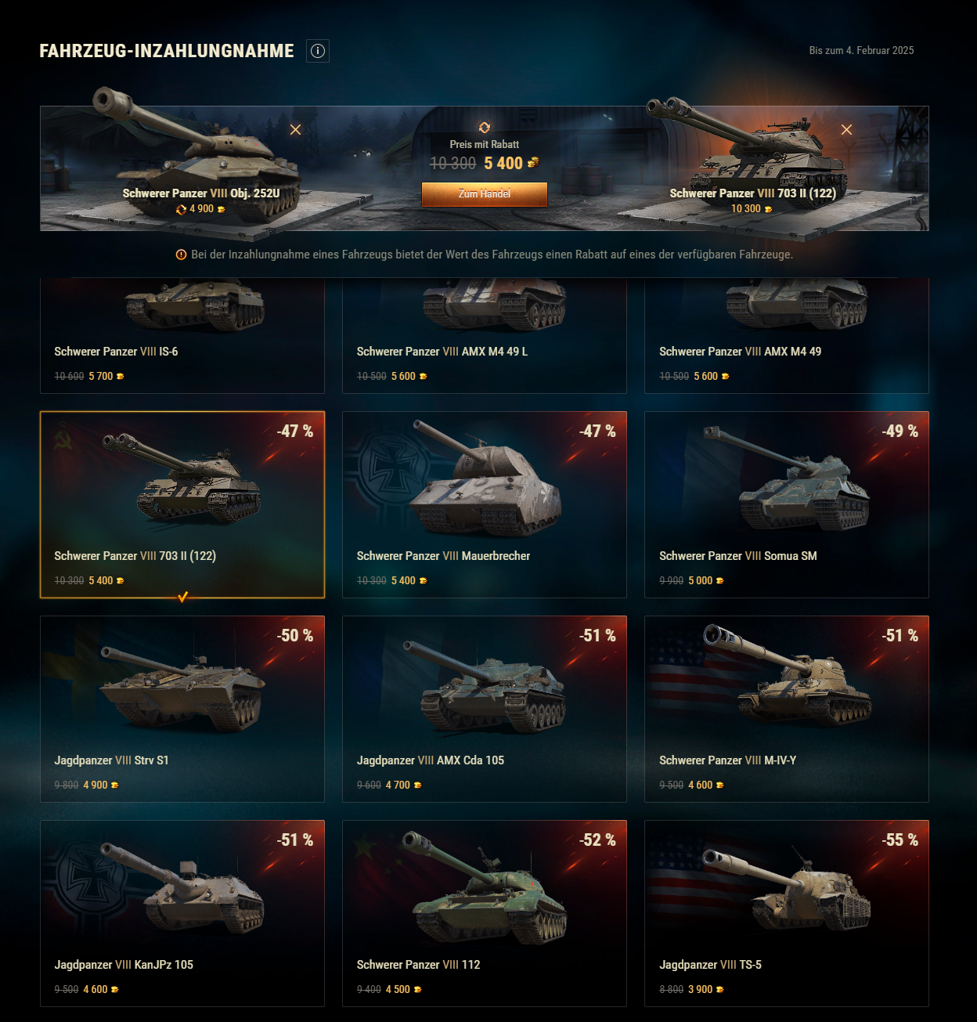Remove the selected 703 II (122) vehicle
This screenshot has width=977, height=1022.
click(846, 129)
